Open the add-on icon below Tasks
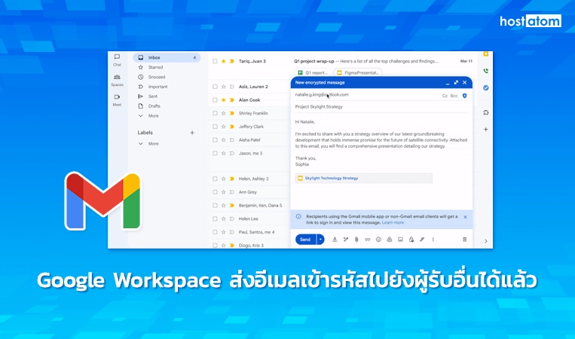 point(486,112)
